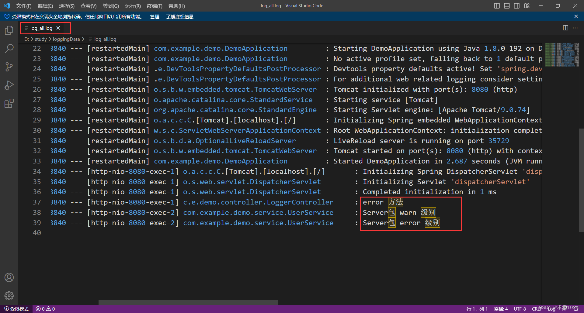Click the notifications bell in status bar

pyautogui.click(x=576, y=309)
